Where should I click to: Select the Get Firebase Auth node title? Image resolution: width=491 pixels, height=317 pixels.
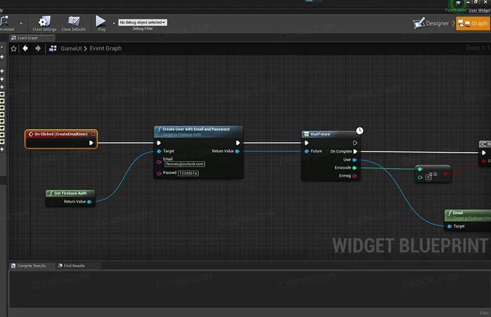(x=70, y=194)
